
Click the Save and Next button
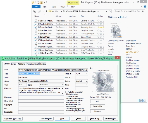pyautogui.click(x=111, y=119)
